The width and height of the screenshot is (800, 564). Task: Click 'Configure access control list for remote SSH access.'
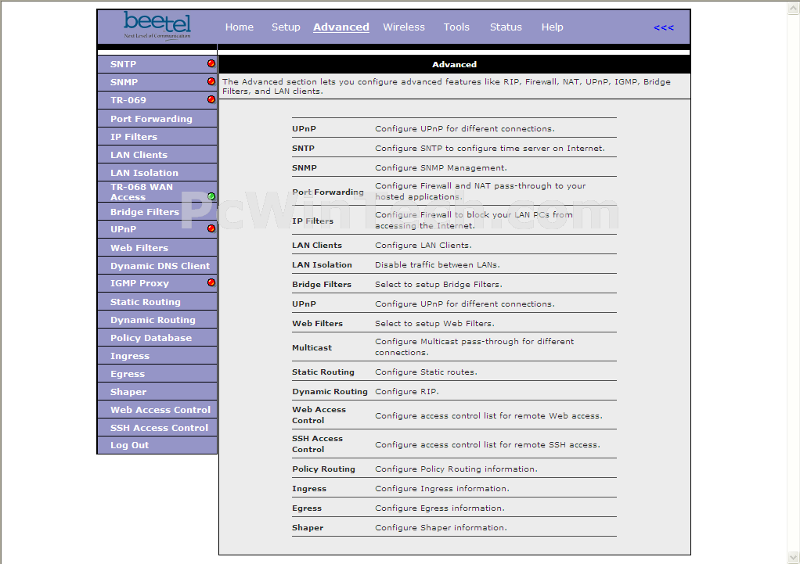(x=487, y=444)
